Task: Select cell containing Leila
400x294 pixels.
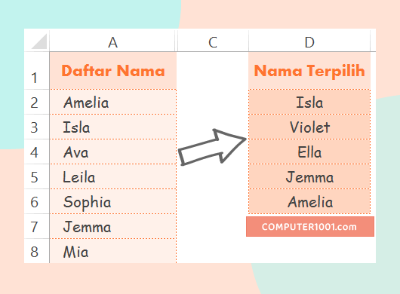Action: 113,177
